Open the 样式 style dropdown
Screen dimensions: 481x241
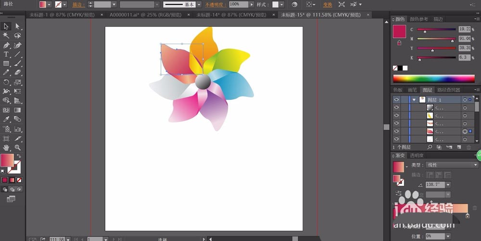281,5
